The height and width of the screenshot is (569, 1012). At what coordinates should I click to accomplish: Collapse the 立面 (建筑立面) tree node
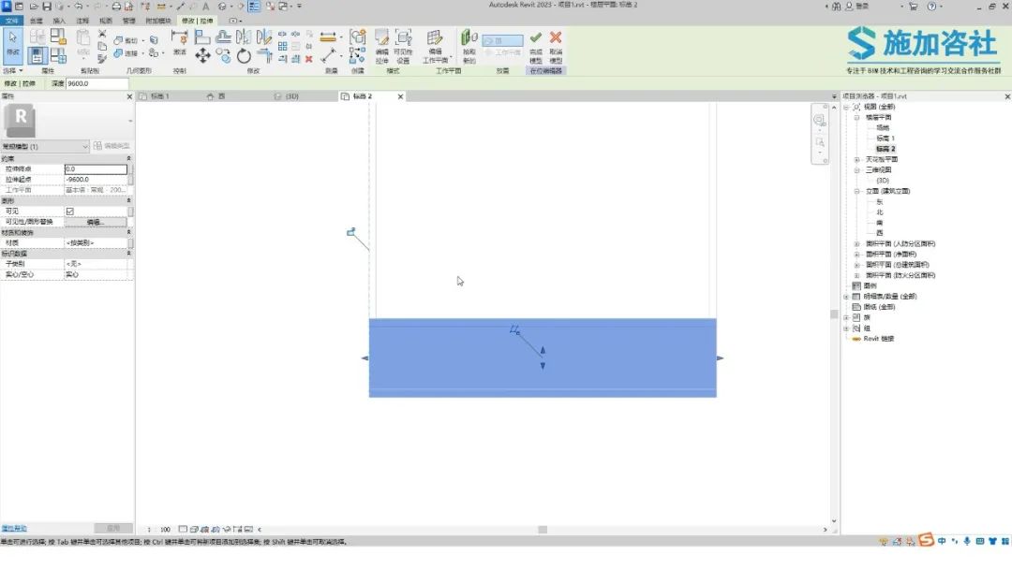click(x=856, y=191)
